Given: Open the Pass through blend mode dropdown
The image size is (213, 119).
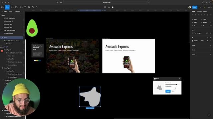Looking at the screenshot, I should pyautogui.click(x=197, y=33).
